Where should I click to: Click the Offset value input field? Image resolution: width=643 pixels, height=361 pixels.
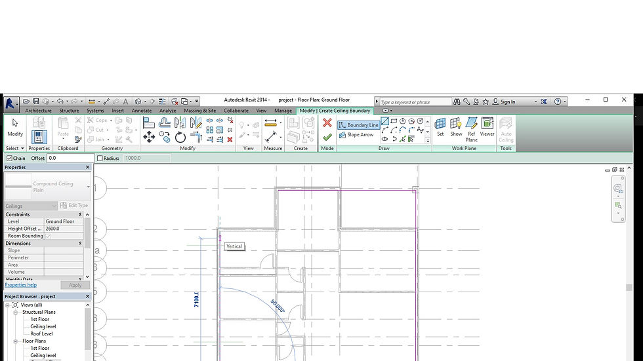point(71,158)
